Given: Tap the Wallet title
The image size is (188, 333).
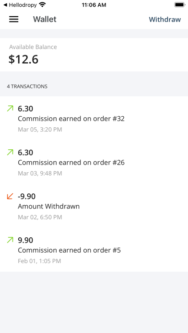Looking at the screenshot, I should pos(45,19).
